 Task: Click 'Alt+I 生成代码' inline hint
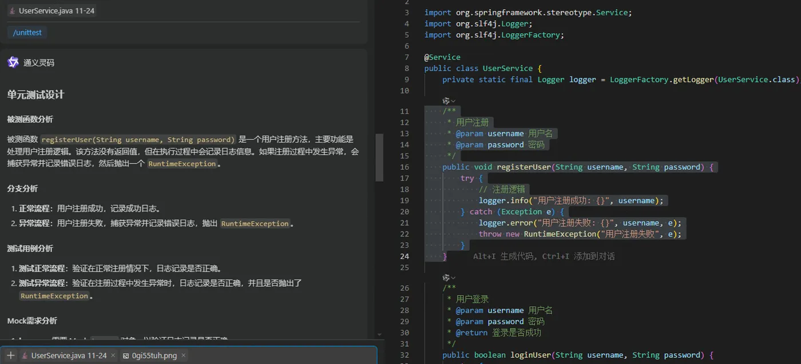[505, 256]
